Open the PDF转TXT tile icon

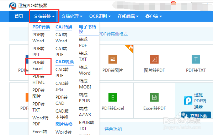(x=196, y=59)
